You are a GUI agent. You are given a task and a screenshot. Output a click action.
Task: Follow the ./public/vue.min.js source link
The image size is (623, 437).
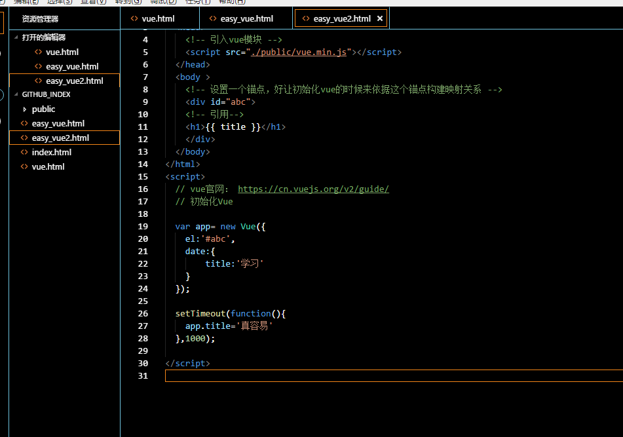tap(298, 52)
